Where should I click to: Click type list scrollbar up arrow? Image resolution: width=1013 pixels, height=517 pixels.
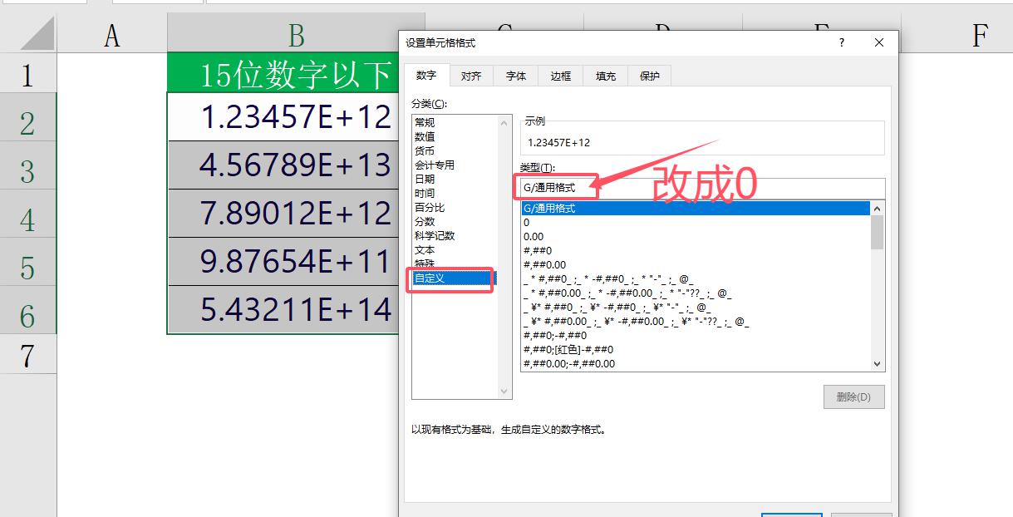click(878, 209)
